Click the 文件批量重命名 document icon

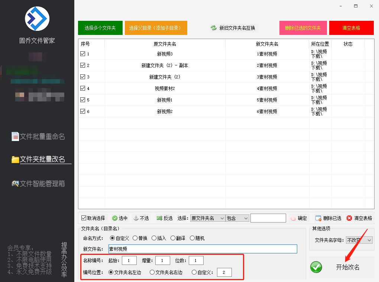(x=15, y=136)
